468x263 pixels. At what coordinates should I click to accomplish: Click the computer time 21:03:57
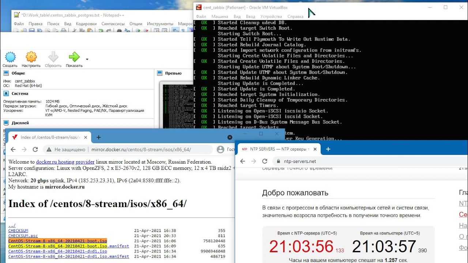coord(384,247)
